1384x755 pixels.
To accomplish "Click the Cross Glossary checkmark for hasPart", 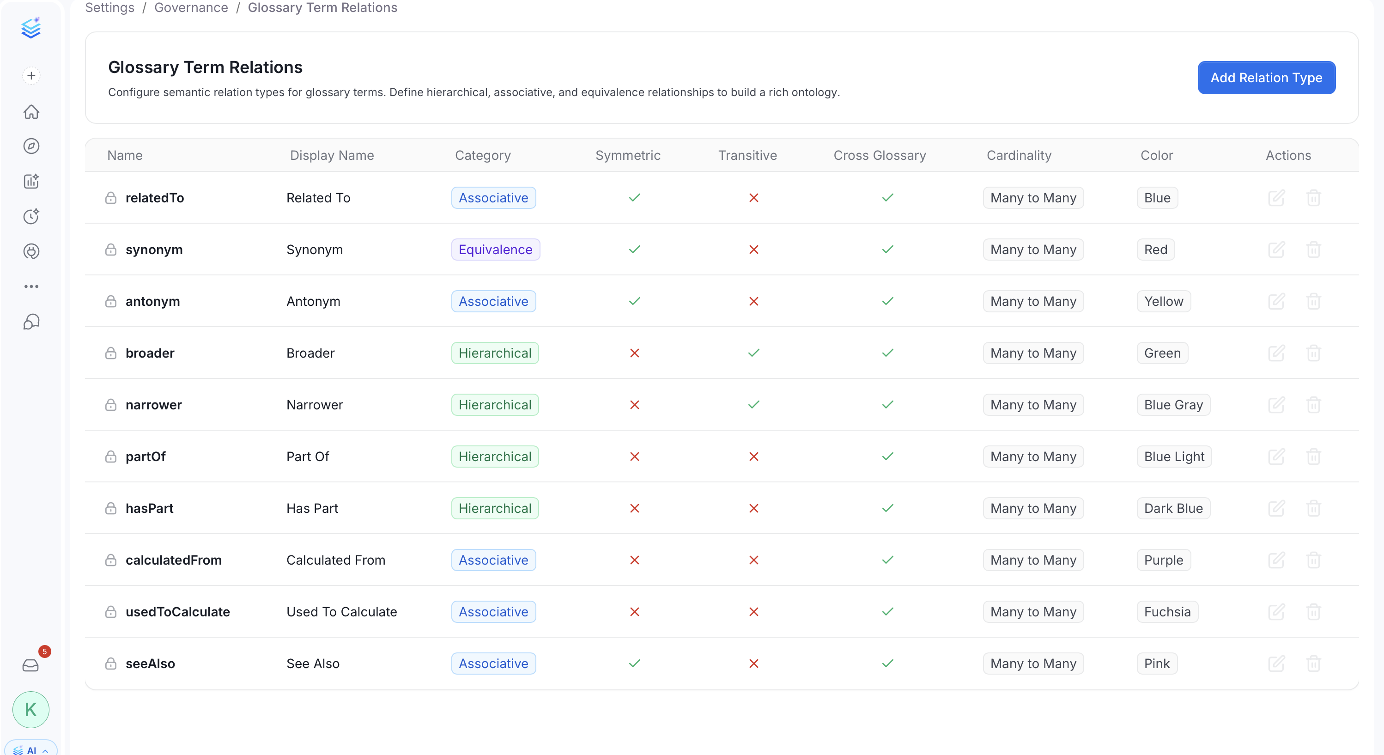I will [887, 508].
